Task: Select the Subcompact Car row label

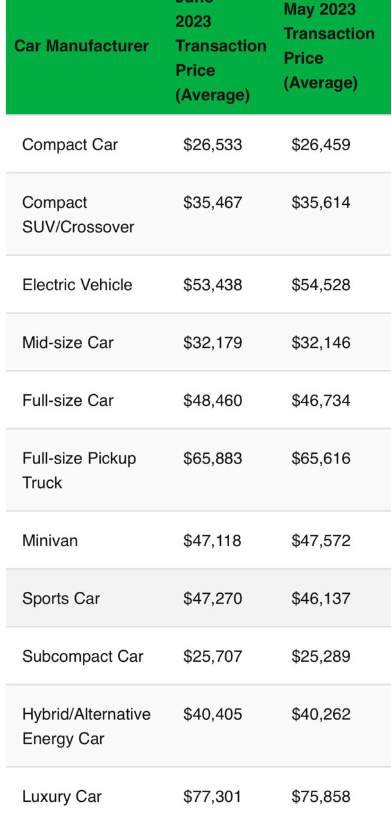Action: click(83, 657)
